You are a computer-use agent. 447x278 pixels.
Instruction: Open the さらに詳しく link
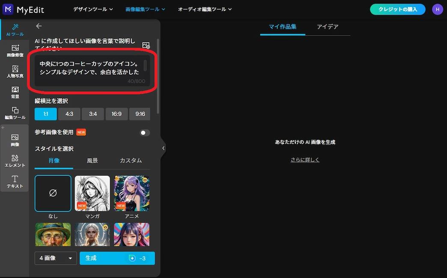pyautogui.click(x=305, y=159)
